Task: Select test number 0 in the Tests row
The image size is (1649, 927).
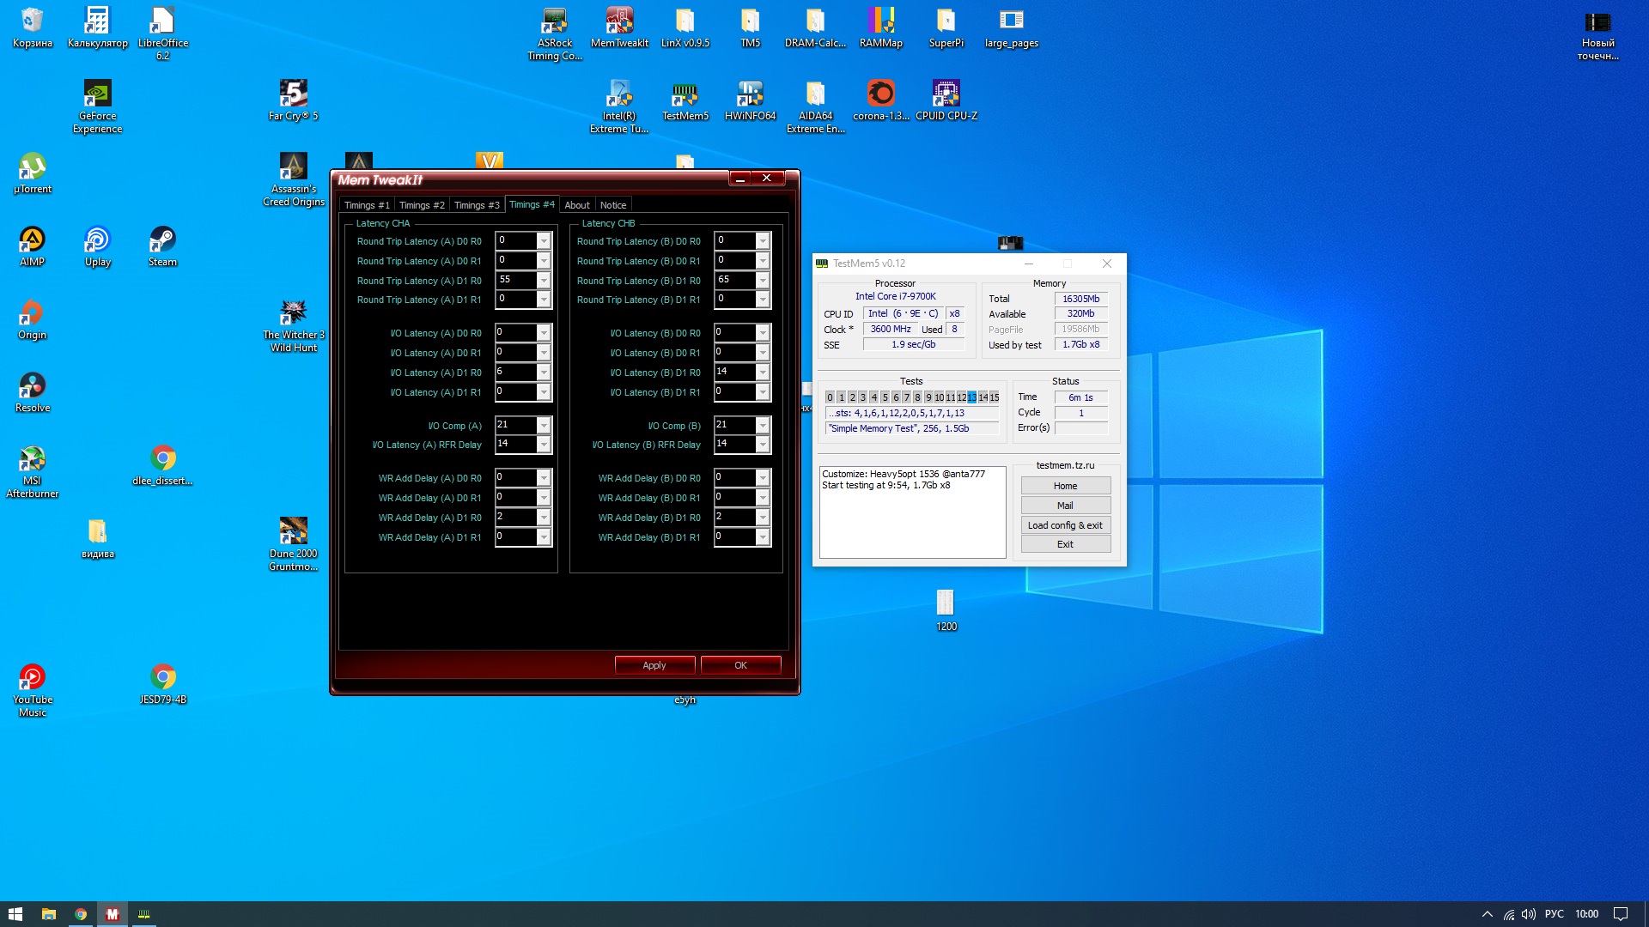Action: pyautogui.click(x=830, y=397)
